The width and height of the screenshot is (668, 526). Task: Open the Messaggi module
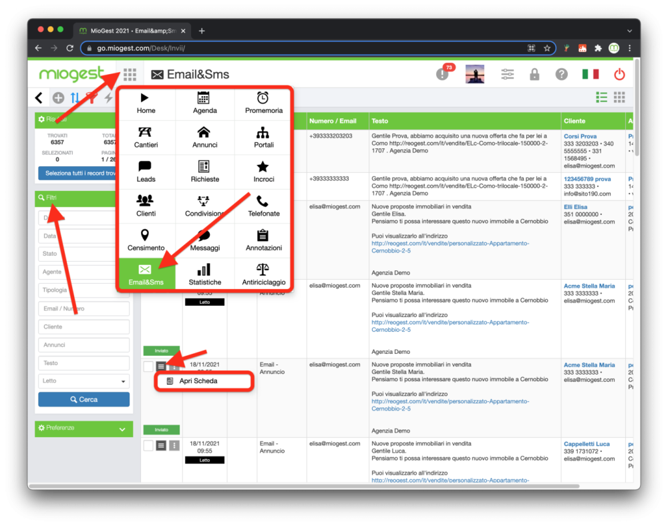[x=204, y=241]
